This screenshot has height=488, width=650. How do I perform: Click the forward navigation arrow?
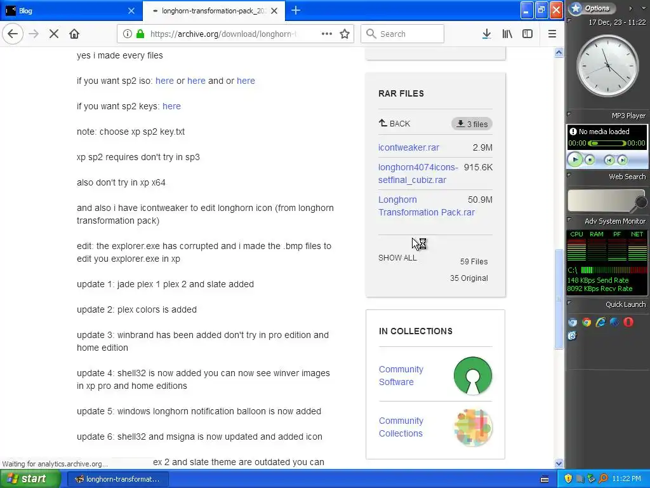pyautogui.click(x=34, y=34)
